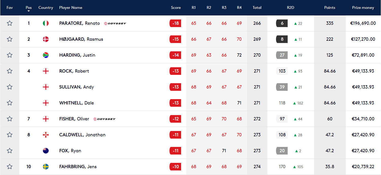Screen dimensions: 381x175
Task: Click Italy flag icon next to Paratore
Action: pos(46,23)
